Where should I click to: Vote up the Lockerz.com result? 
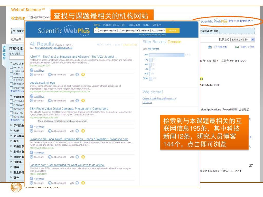[77, 183]
